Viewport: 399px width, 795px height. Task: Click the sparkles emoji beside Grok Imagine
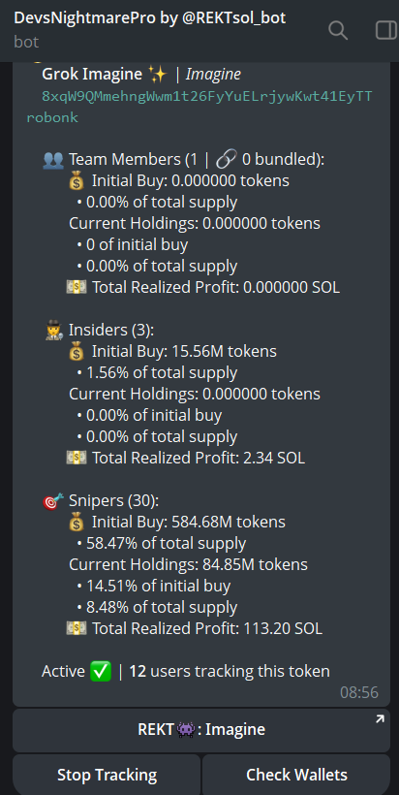coord(158,75)
